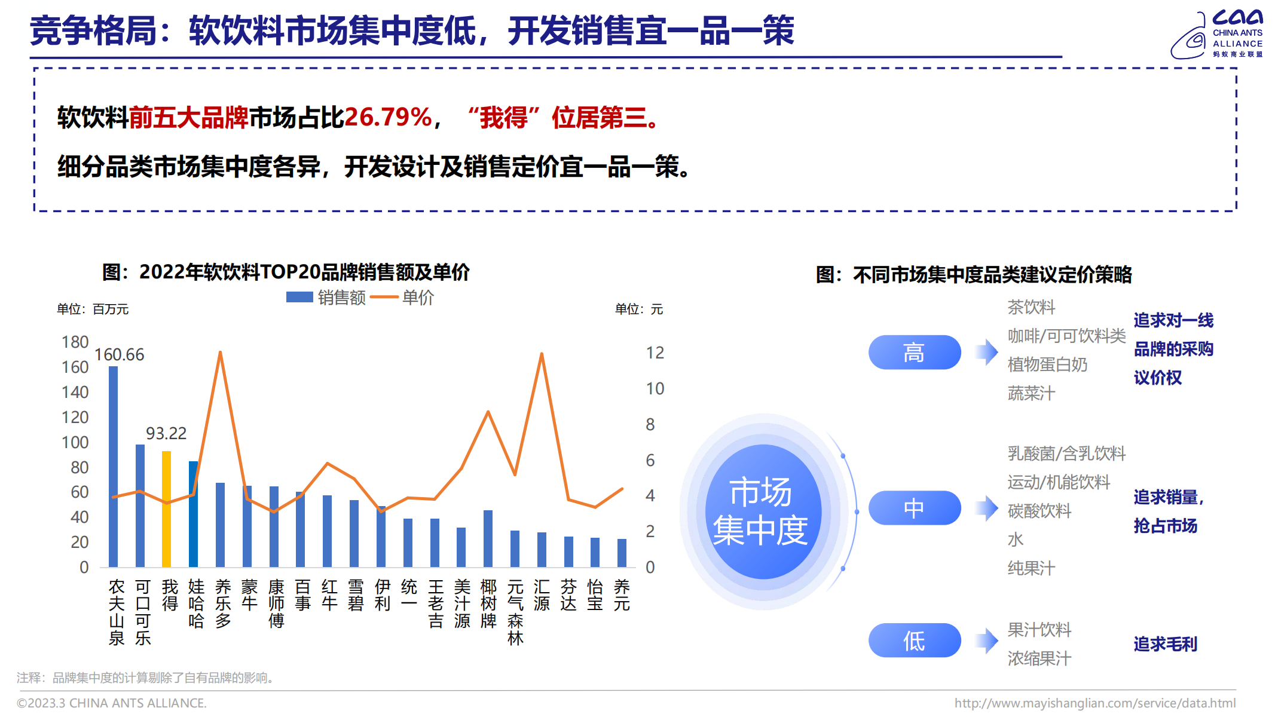This screenshot has height=717, width=1275.
Task: Click the arrow next to the 高 pill
Action: [x=987, y=352]
